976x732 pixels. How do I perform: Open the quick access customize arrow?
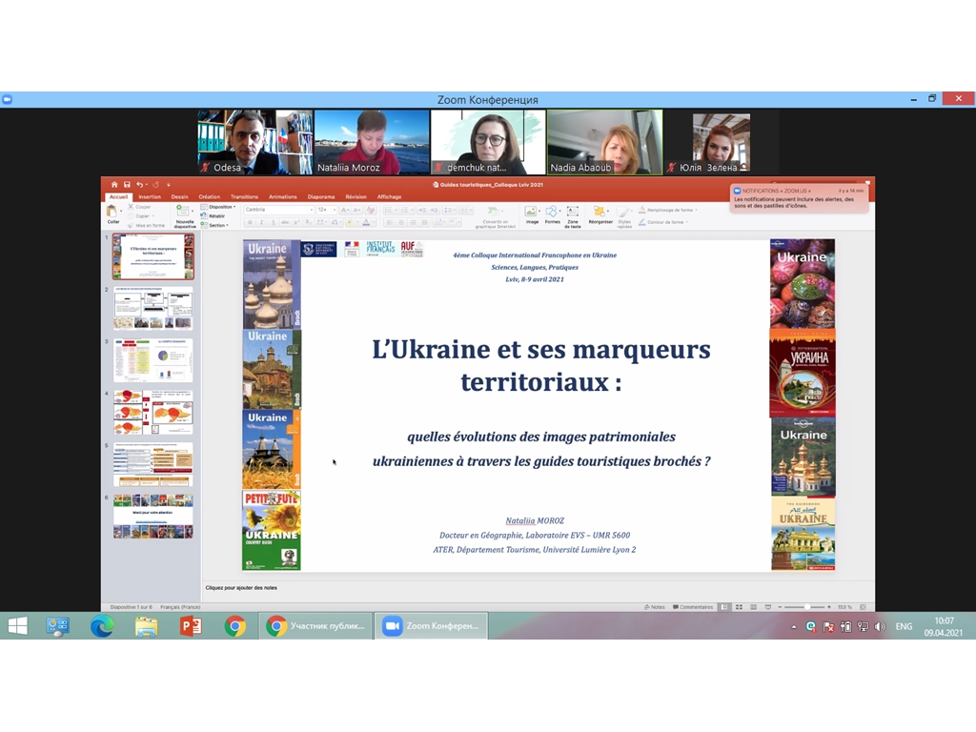point(169,185)
